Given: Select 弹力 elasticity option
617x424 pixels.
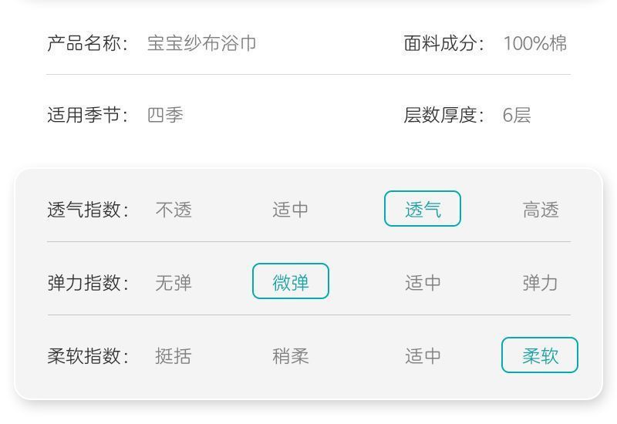Looking at the screenshot, I should (541, 283).
